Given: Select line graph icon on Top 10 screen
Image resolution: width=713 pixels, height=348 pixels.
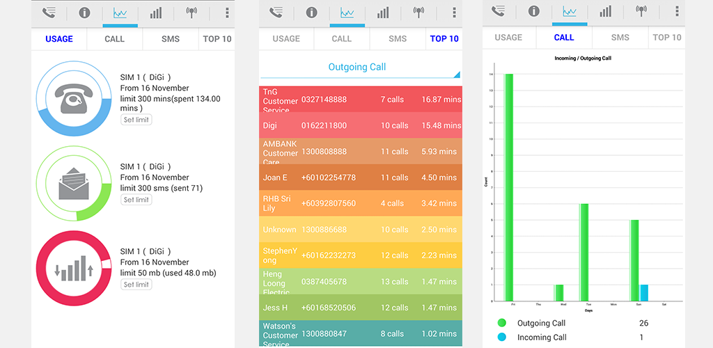Looking at the screenshot, I should point(347,13).
